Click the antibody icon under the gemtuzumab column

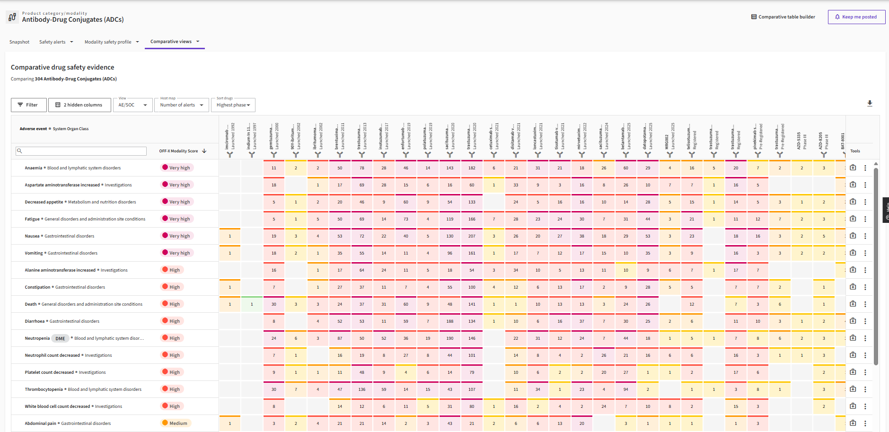[x=274, y=154]
